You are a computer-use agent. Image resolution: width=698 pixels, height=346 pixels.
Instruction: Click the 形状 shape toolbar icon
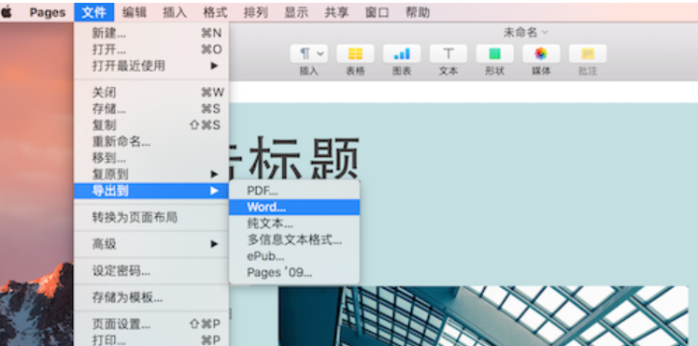point(494,54)
